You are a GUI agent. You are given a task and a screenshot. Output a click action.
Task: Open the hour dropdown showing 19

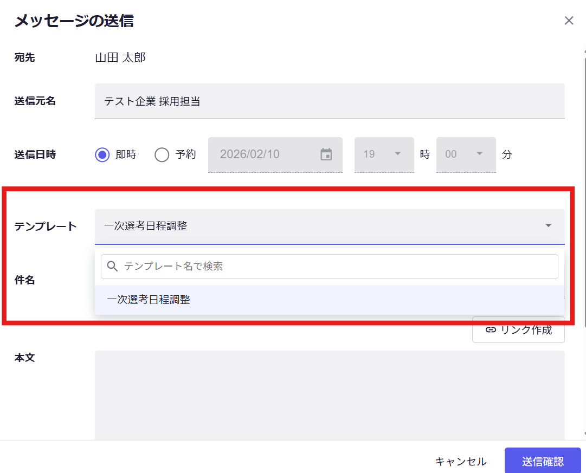(384, 154)
